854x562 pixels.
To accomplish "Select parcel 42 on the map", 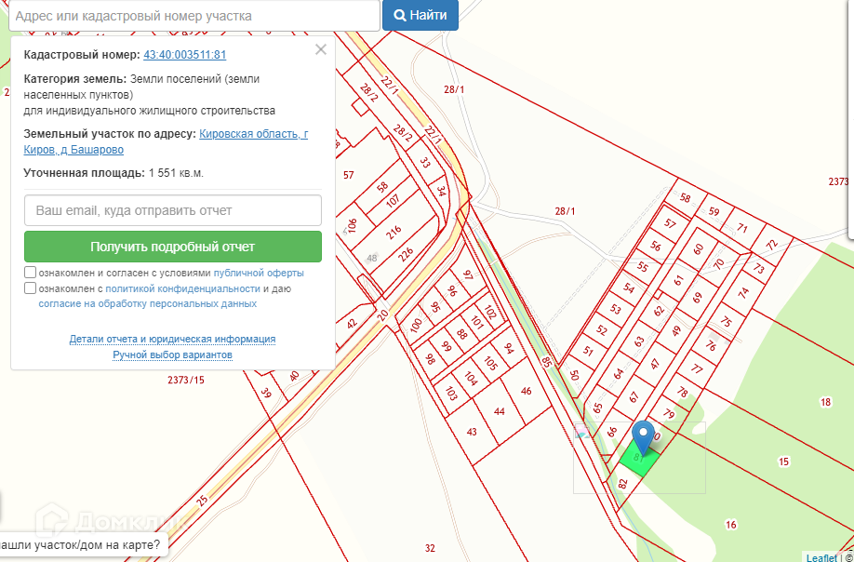I will tap(352, 322).
